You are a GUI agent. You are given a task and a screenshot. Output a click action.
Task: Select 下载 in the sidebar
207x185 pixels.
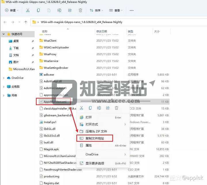click(16, 48)
